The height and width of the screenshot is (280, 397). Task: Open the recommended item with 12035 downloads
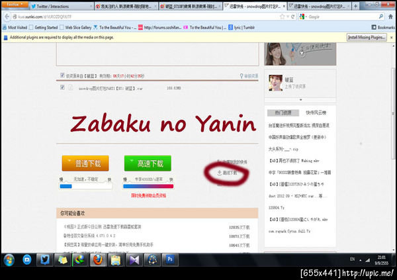(103, 227)
